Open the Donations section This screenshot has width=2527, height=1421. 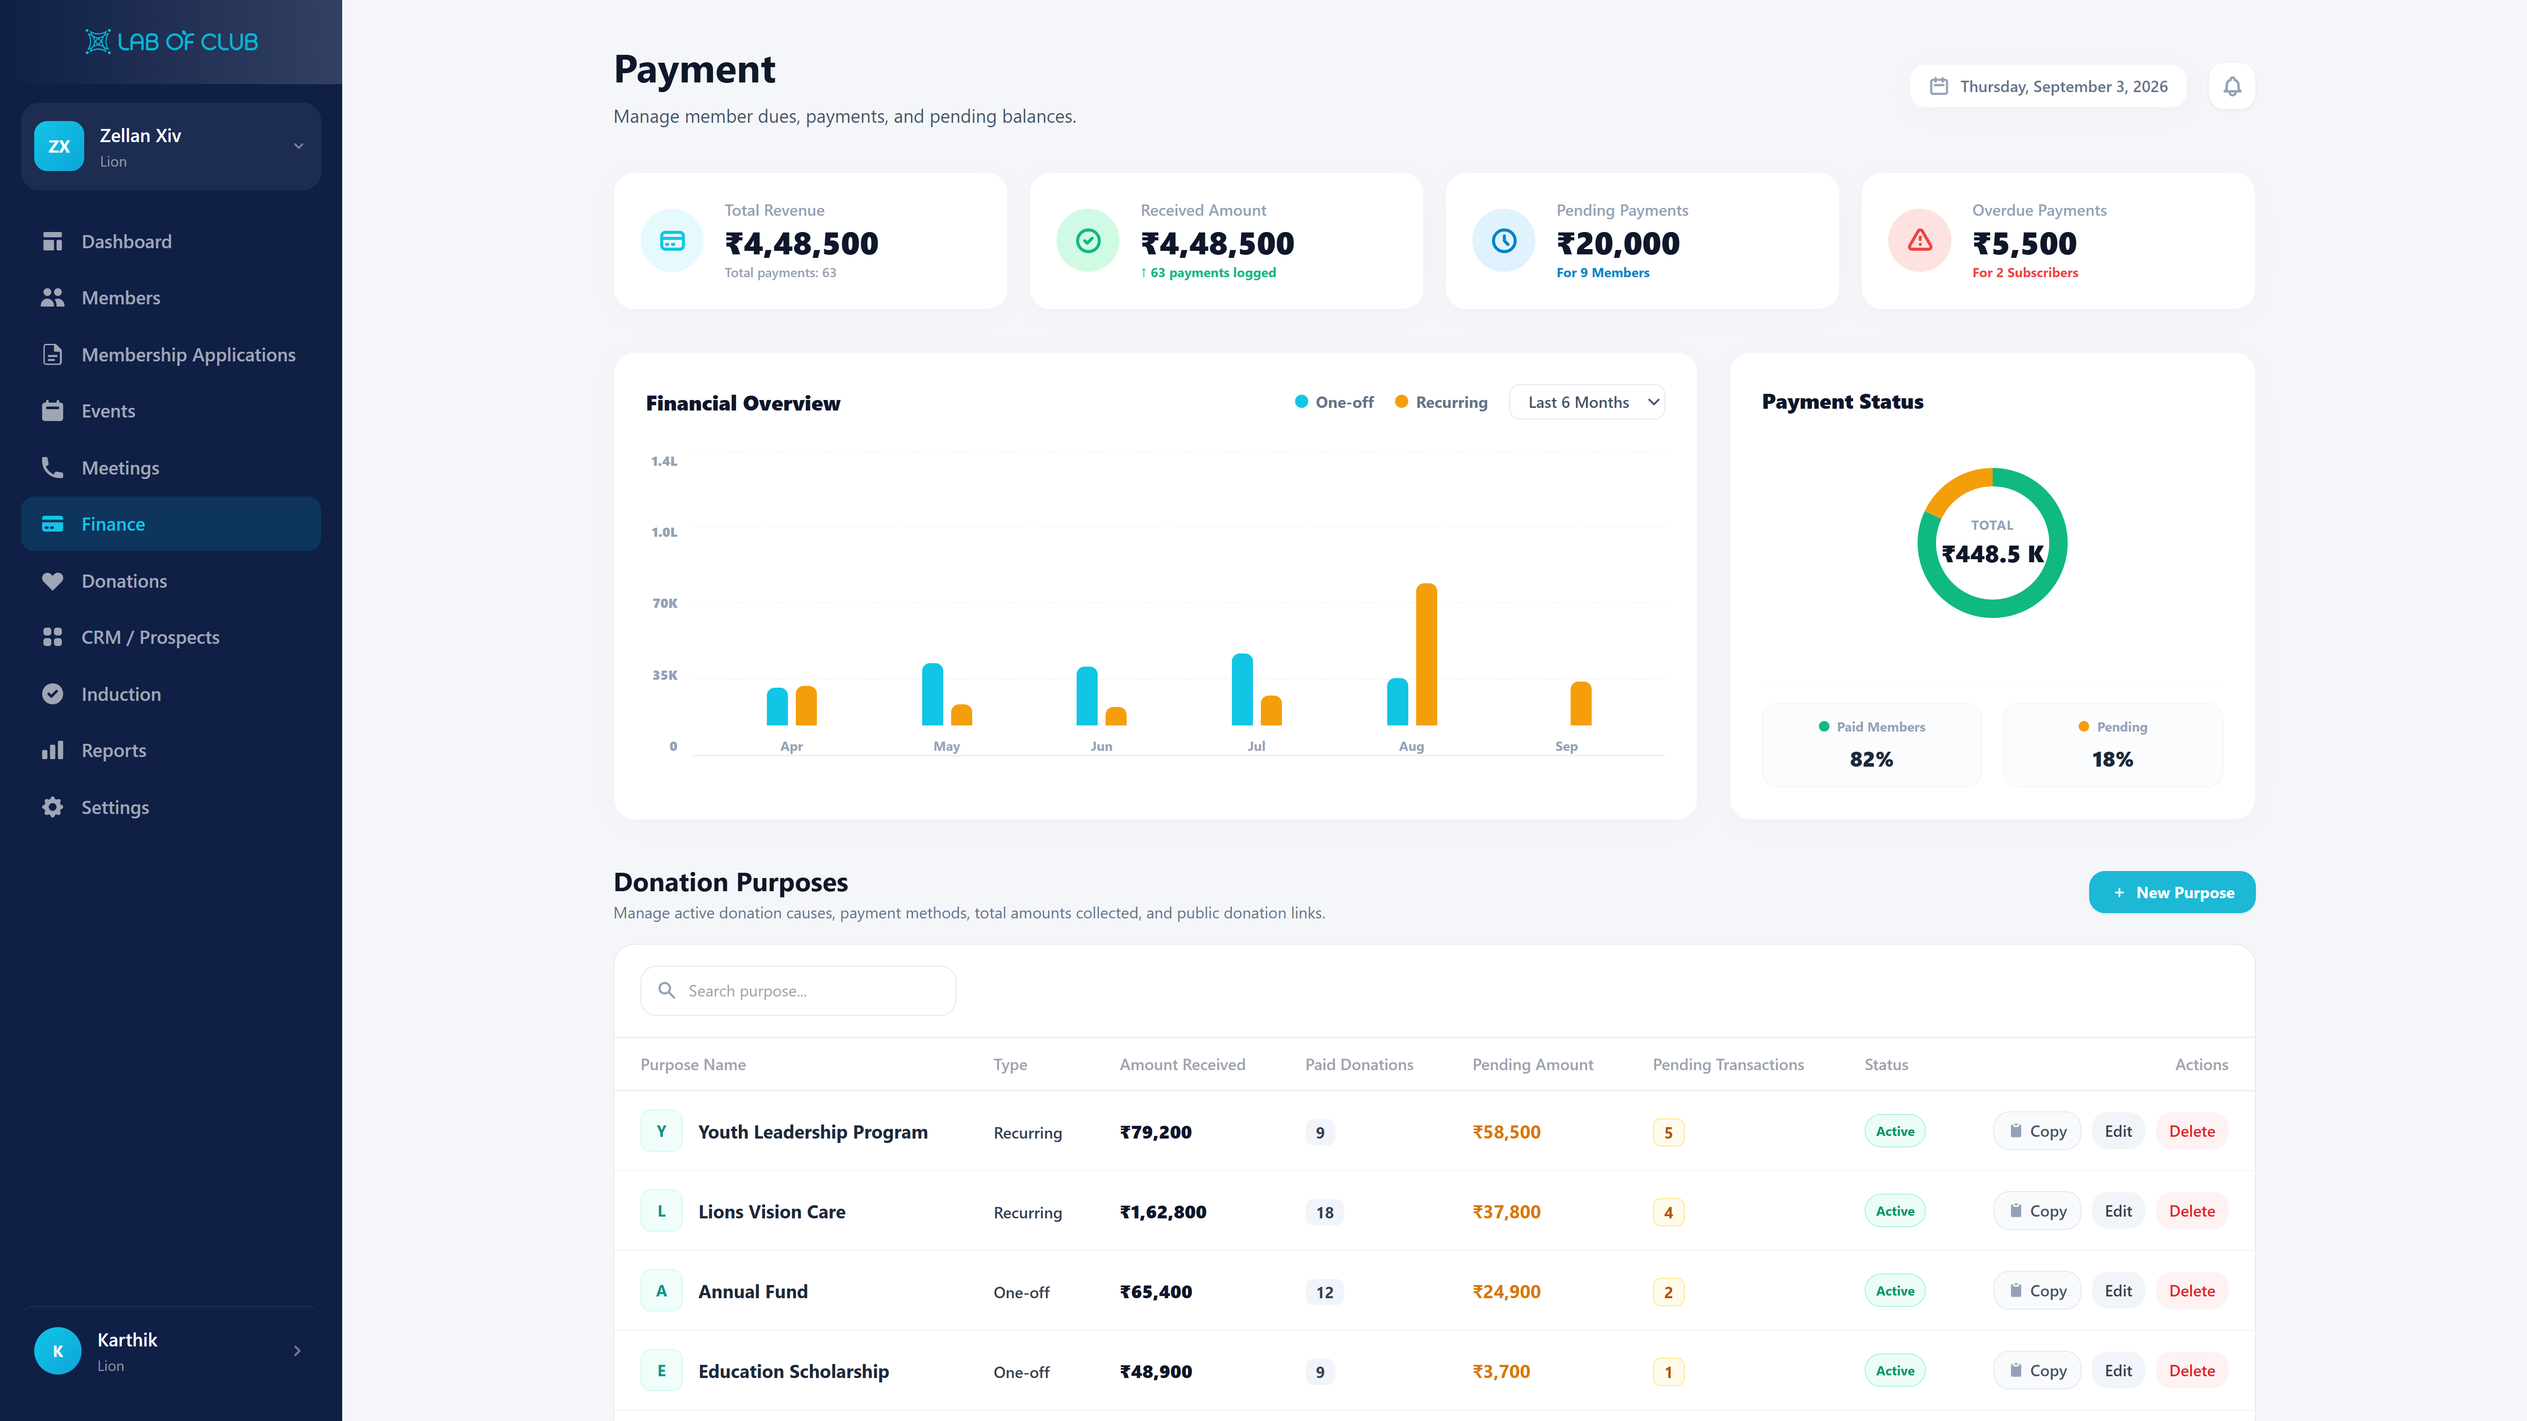[x=171, y=582]
